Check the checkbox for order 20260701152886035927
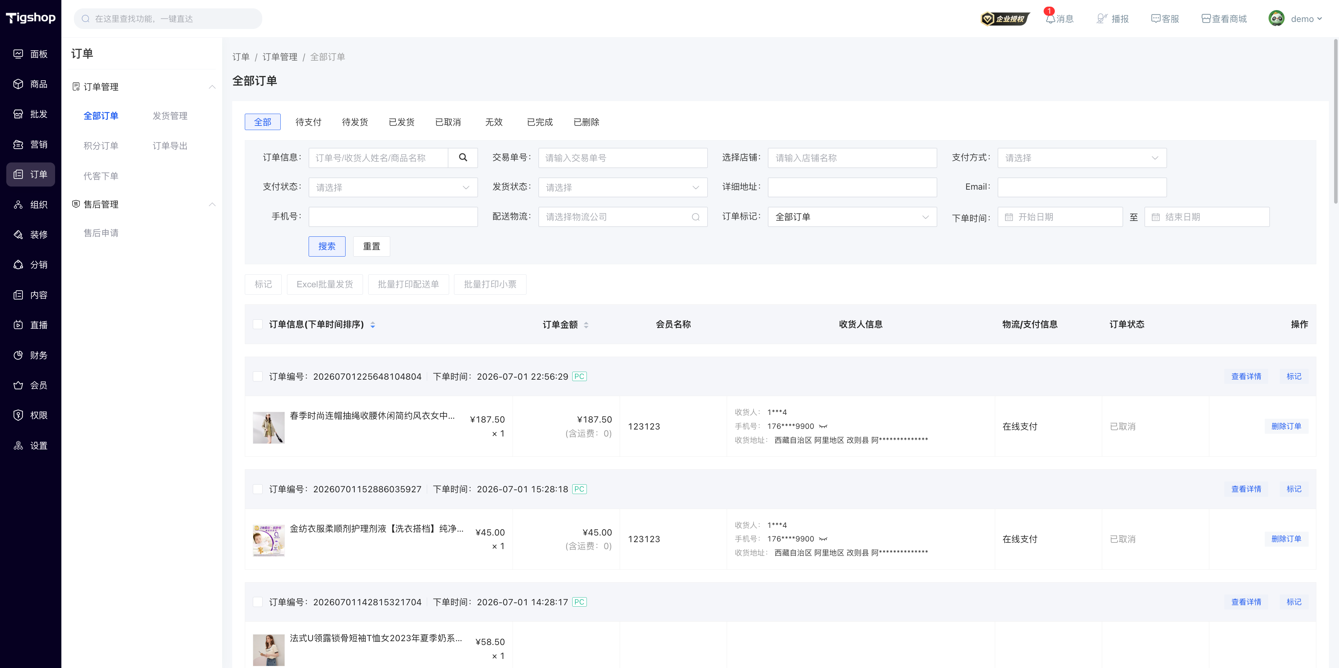The image size is (1339, 668). [x=257, y=489]
